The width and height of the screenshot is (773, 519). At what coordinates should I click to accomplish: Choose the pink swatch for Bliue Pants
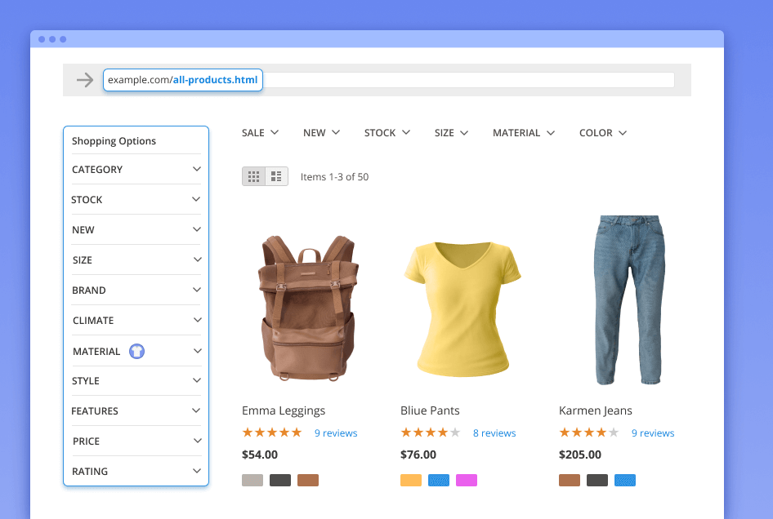467,480
